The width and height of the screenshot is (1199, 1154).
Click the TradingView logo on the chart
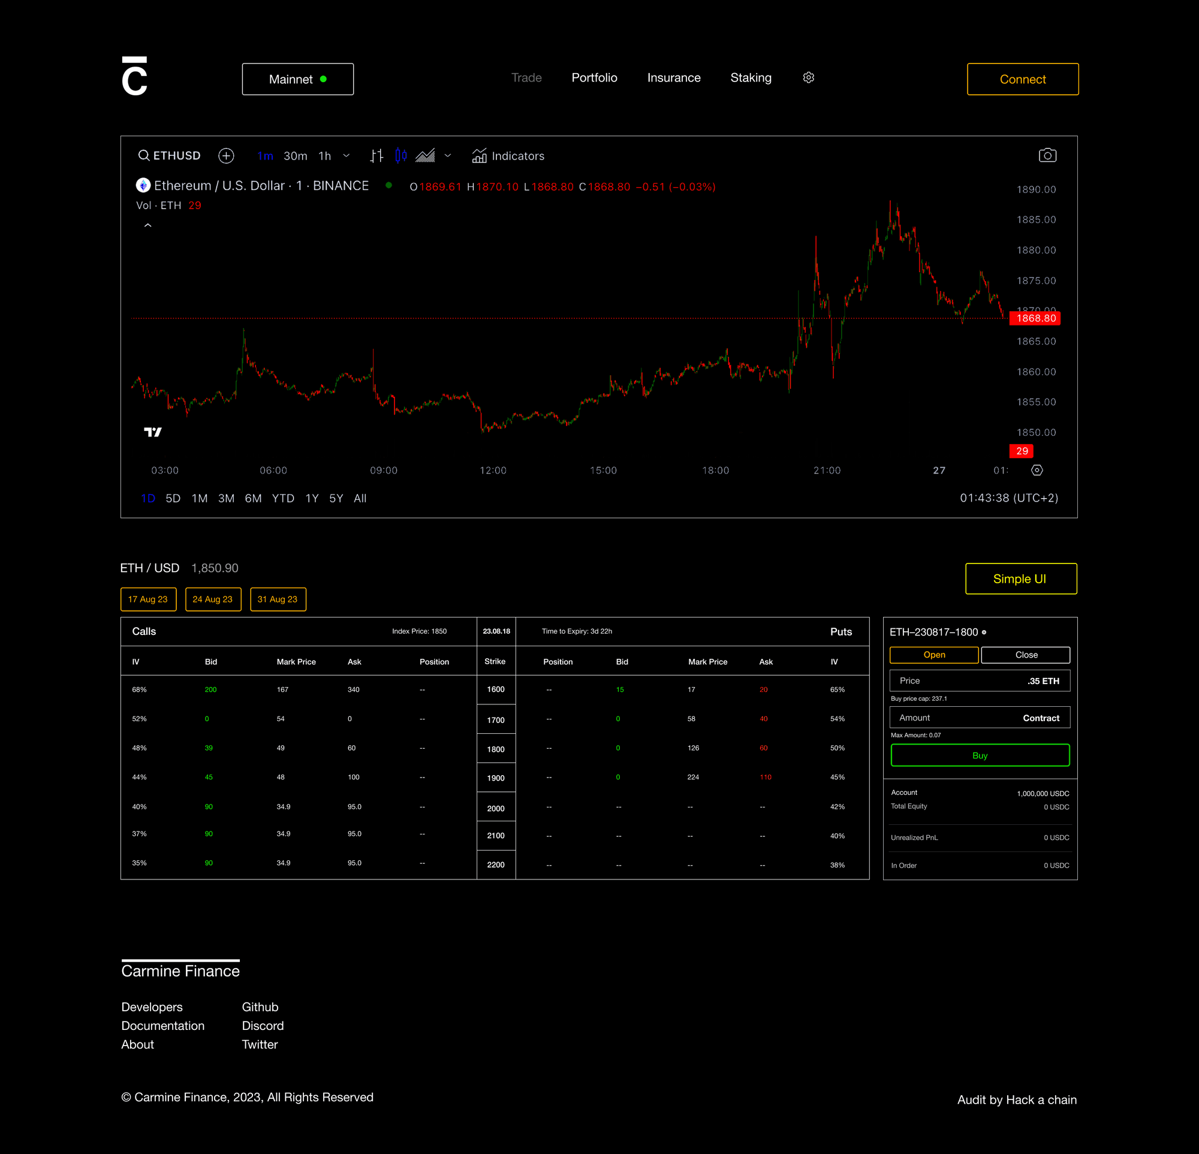(153, 431)
